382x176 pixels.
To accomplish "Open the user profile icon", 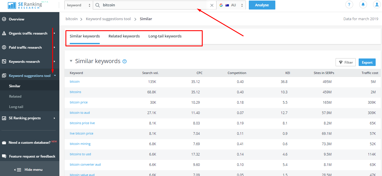I will (377, 5).
